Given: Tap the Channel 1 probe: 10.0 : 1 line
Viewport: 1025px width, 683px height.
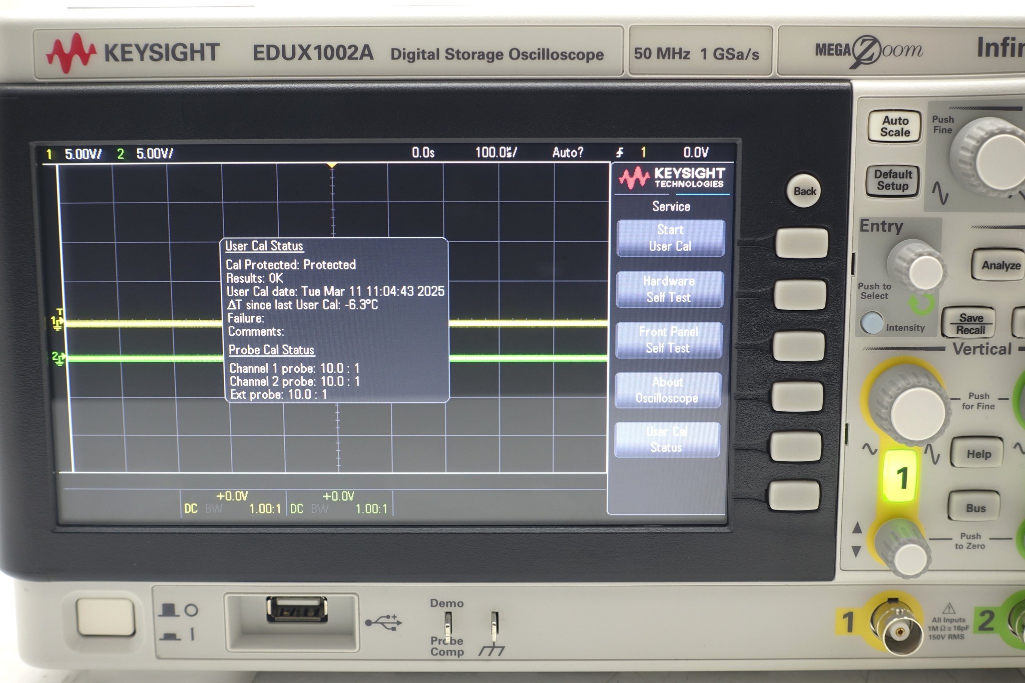Looking at the screenshot, I should pyautogui.click(x=294, y=368).
